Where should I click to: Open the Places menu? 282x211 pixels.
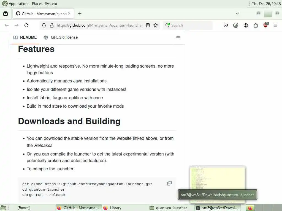[37, 4]
